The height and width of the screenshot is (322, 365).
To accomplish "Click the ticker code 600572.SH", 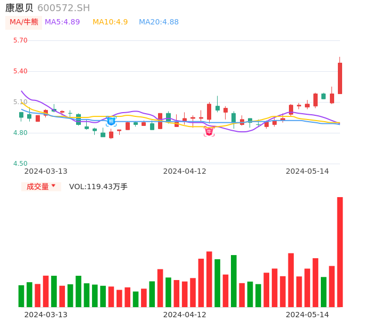I will [x=63, y=8].
